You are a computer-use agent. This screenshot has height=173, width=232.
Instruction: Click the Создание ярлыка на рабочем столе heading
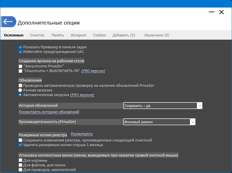[x=52, y=61]
